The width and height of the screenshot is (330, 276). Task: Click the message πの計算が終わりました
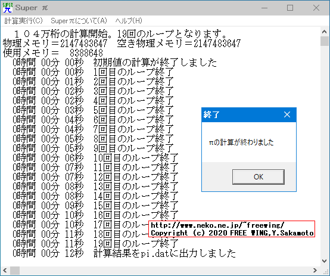coord(241,142)
